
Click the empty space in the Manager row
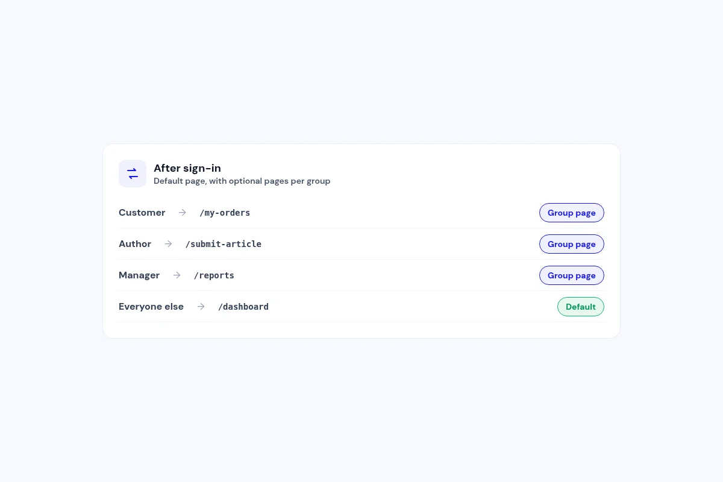(x=386, y=275)
